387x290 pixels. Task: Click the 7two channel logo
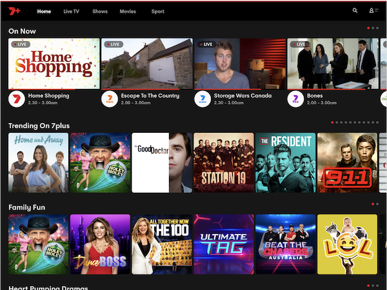pyautogui.click(x=110, y=99)
